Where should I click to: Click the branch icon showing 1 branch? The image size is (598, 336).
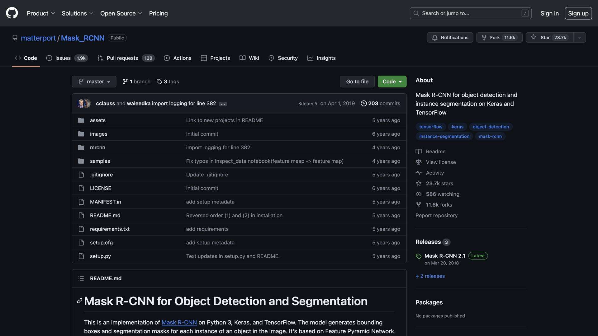click(x=125, y=82)
